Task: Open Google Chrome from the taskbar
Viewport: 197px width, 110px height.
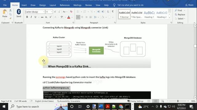Action: tap(121, 107)
